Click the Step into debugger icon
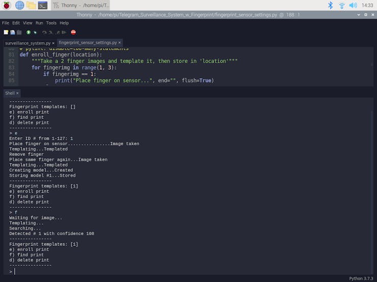The height and width of the screenshot is (282, 377). coord(51,32)
